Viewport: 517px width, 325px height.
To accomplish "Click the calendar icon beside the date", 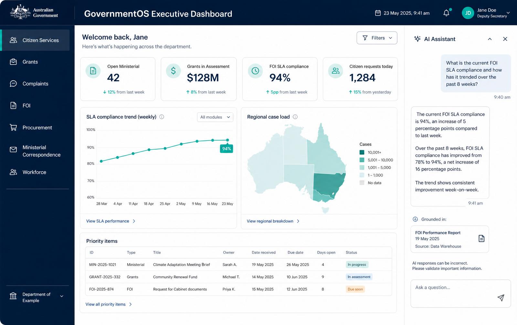I will 378,13.
